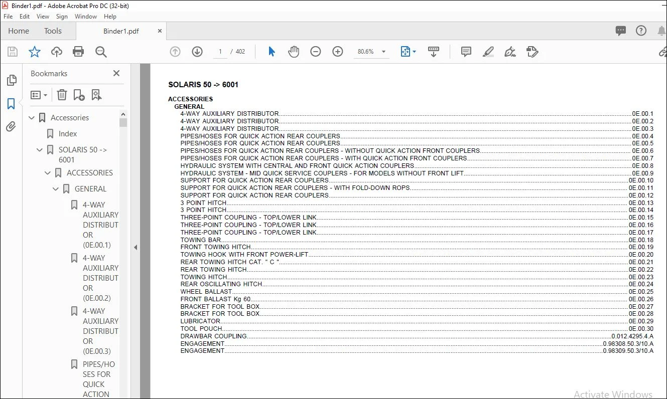Switch to the Home tab

click(19, 31)
